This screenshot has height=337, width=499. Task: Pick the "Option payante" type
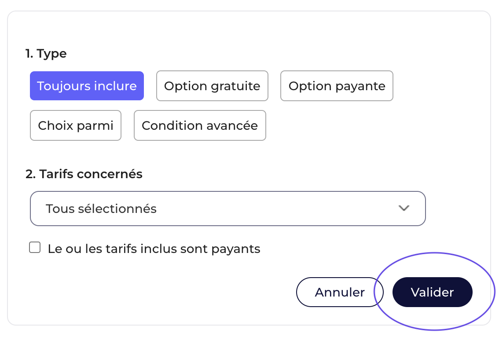(337, 86)
